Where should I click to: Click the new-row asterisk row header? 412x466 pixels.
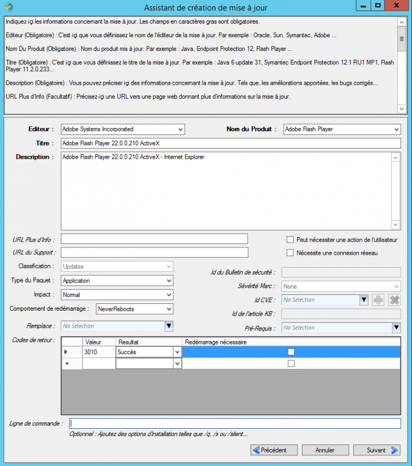point(72,363)
